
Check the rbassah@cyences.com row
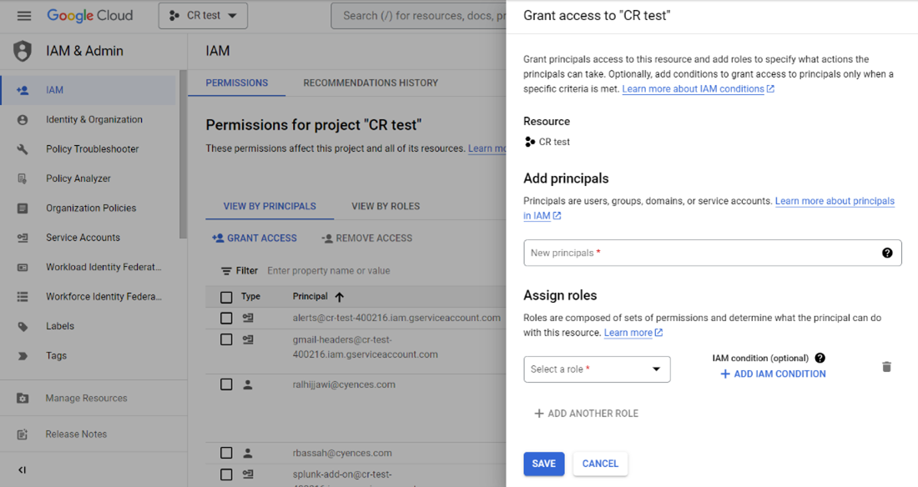pyautogui.click(x=226, y=453)
